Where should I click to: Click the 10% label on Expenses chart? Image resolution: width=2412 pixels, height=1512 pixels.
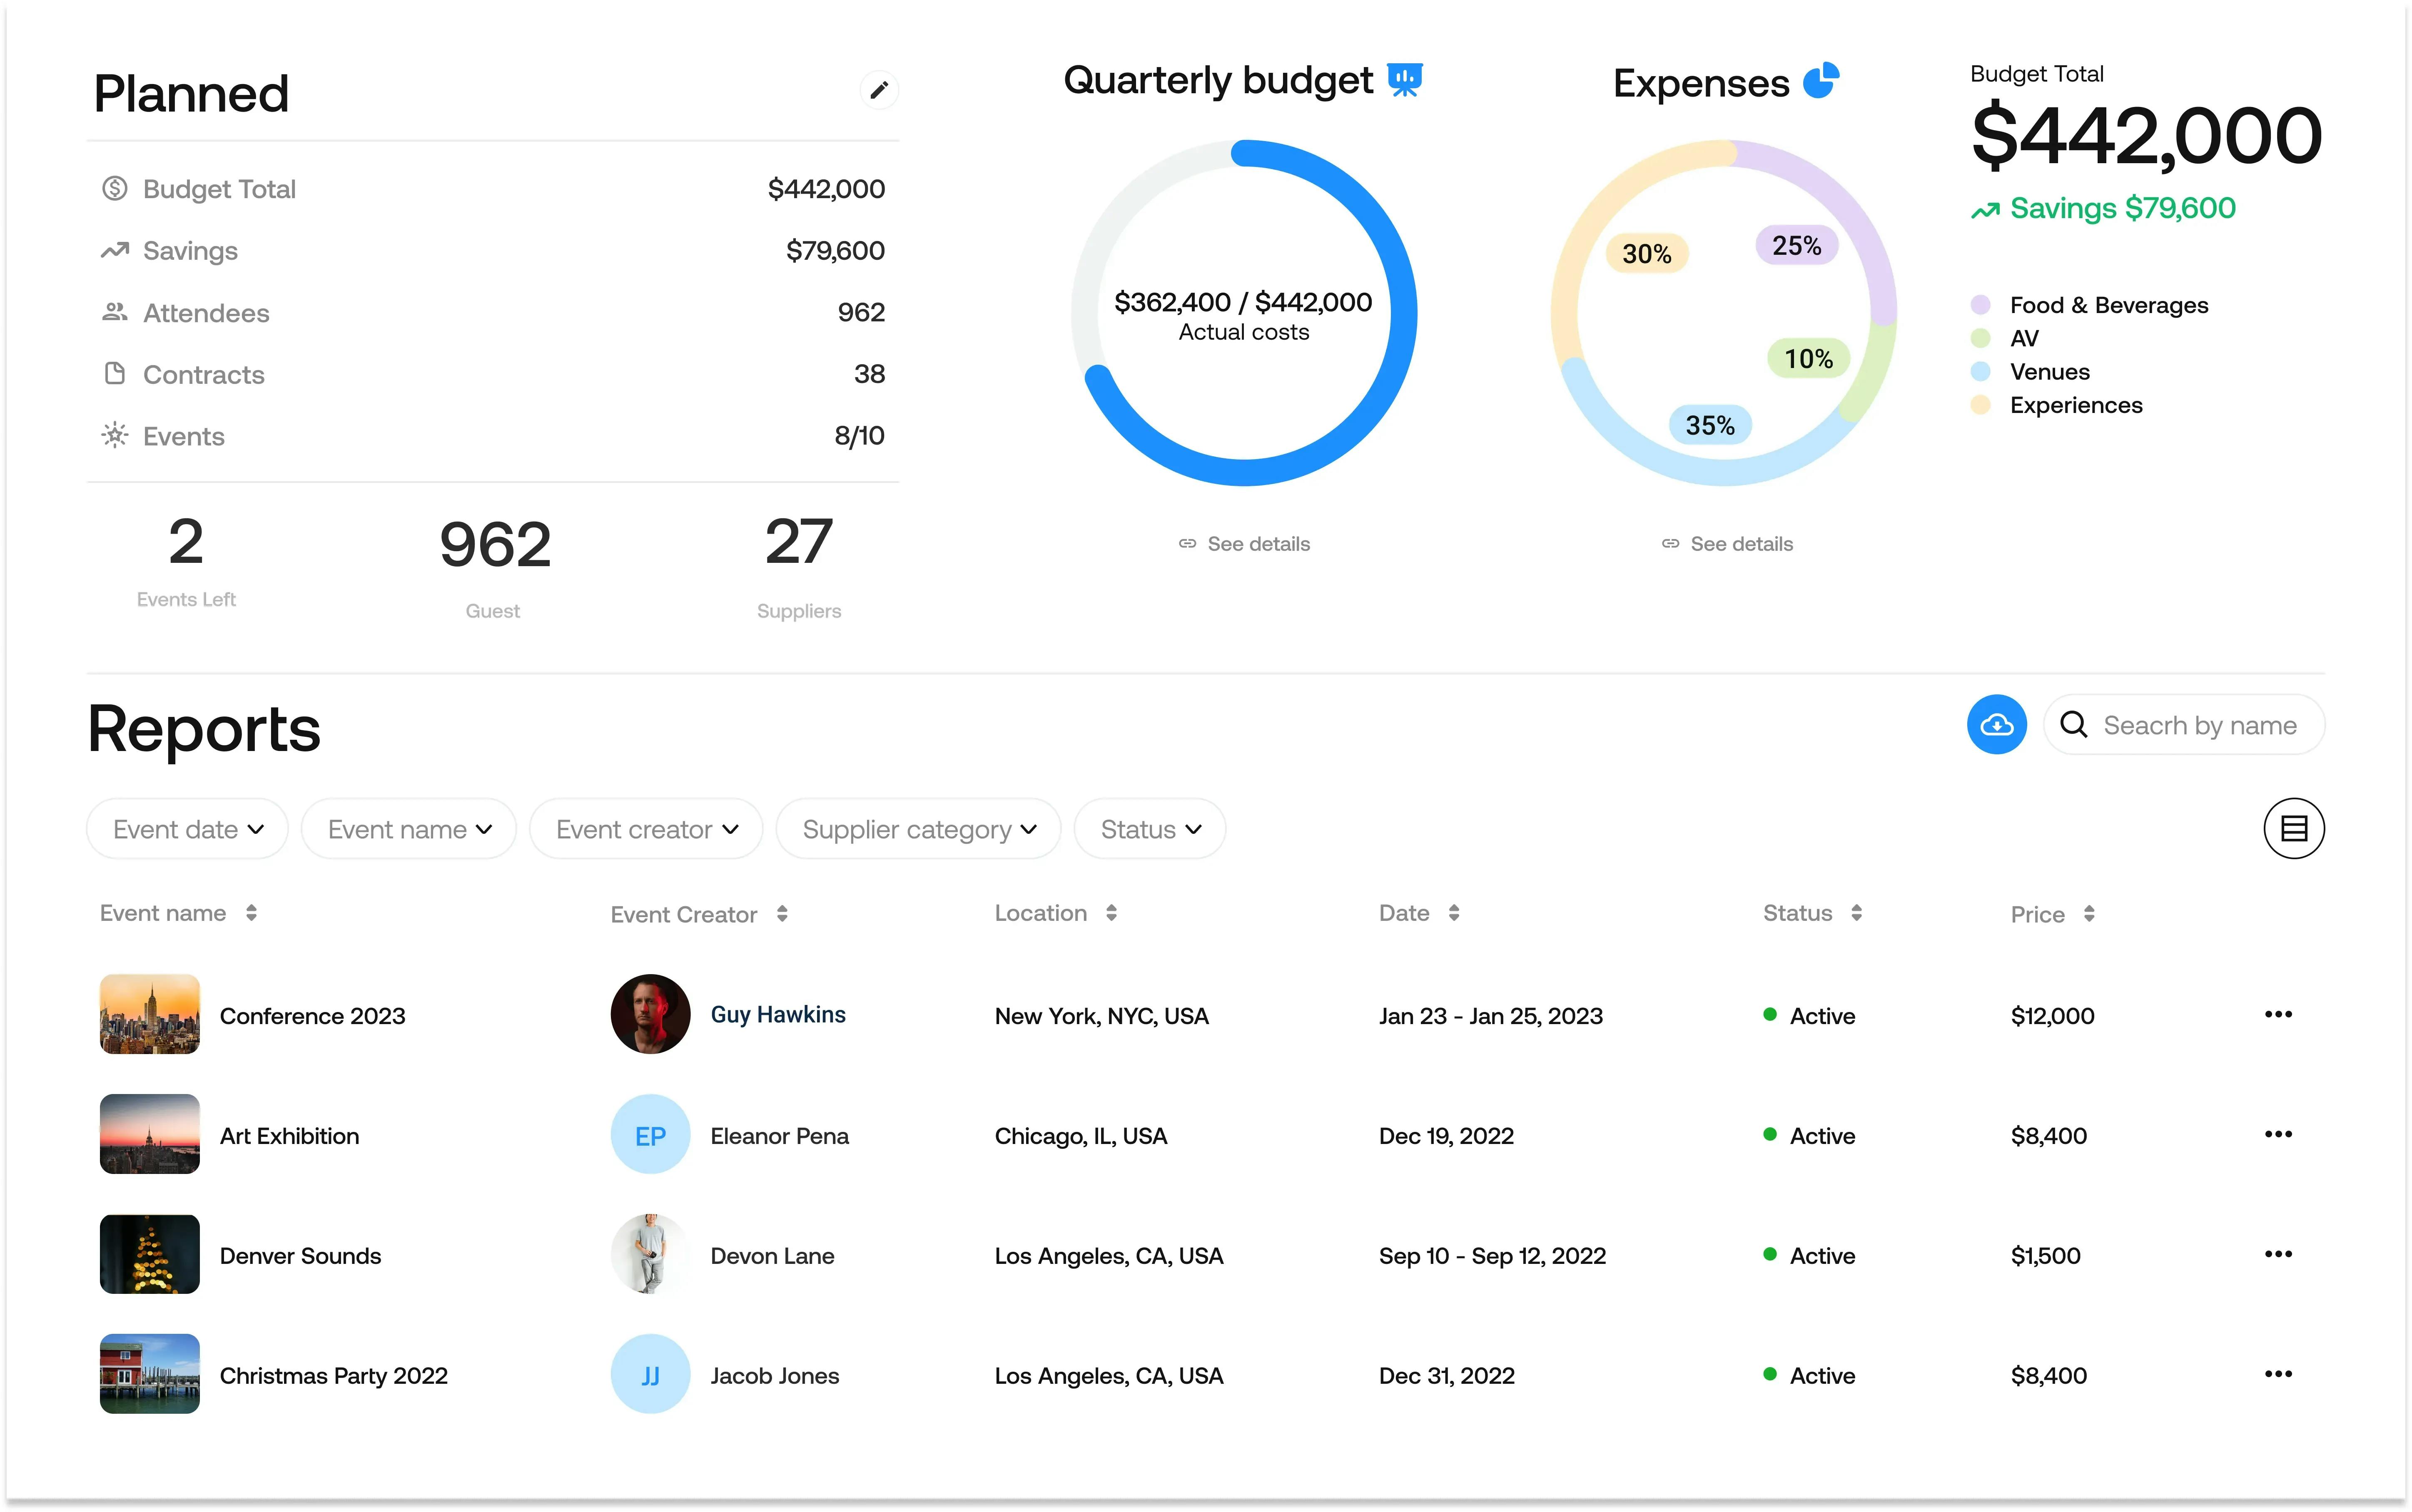point(1809,358)
